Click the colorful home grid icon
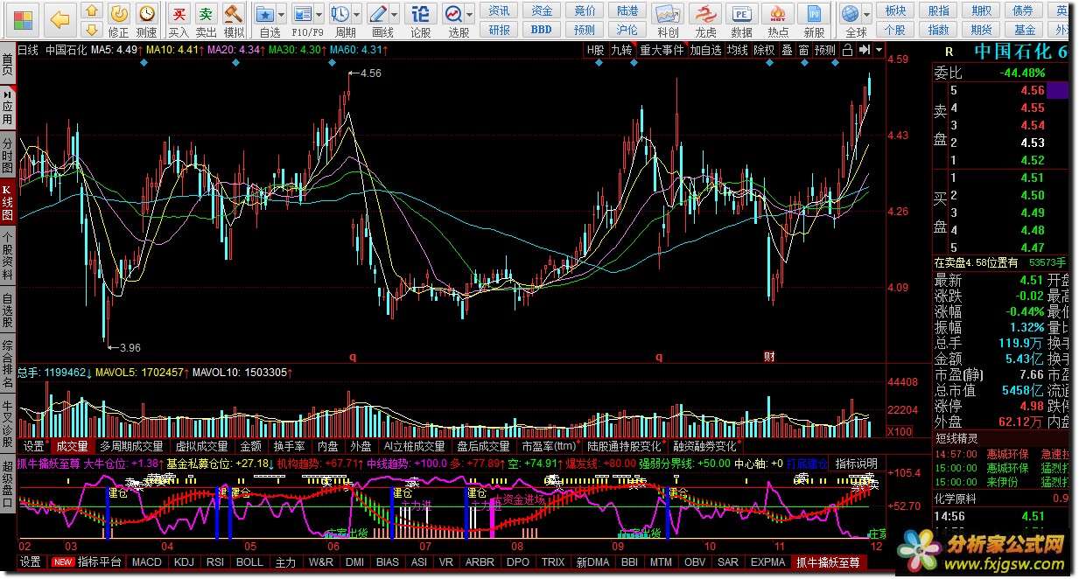Viewport: 1079px width, 579px height. (x=23, y=18)
